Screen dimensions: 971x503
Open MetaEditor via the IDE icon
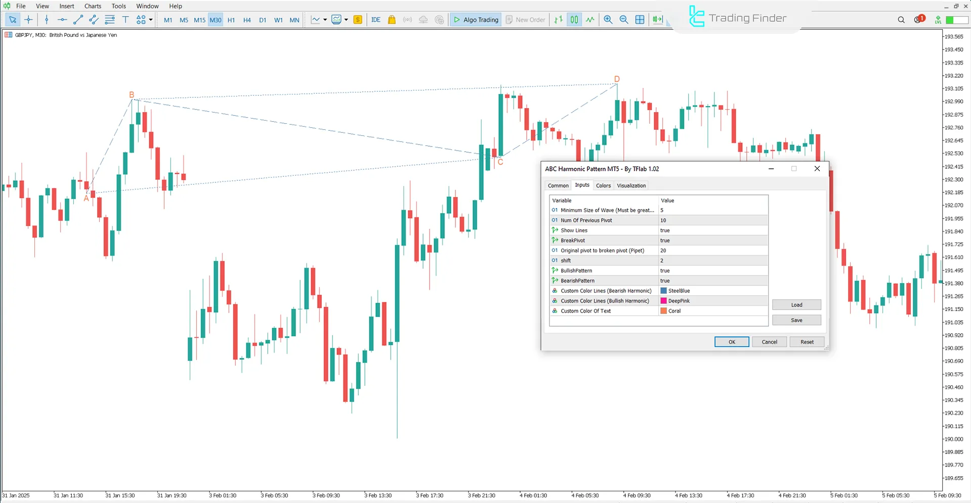click(375, 20)
